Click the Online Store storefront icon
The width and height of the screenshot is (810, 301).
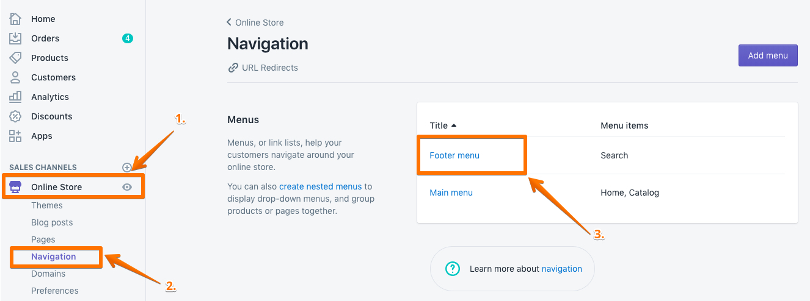coord(15,187)
